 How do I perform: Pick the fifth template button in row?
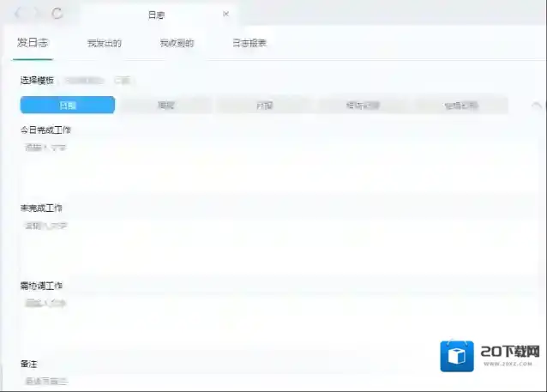pos(461,105)
